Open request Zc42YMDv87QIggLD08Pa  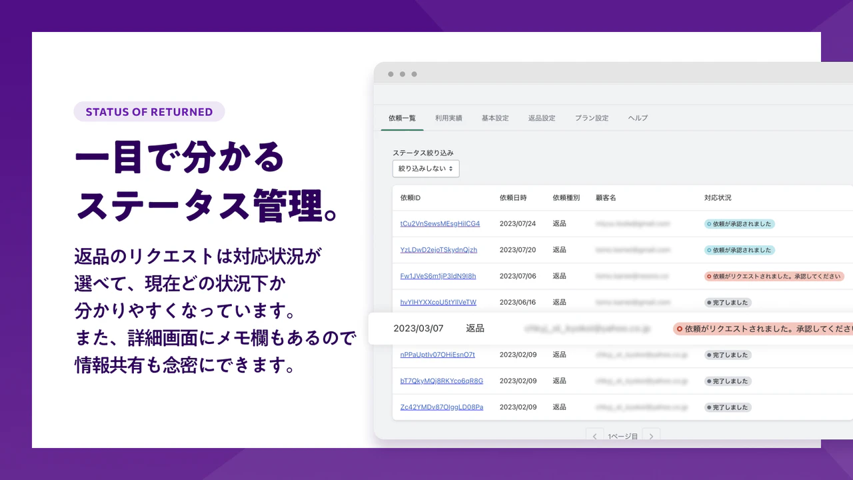coord(441,407)
